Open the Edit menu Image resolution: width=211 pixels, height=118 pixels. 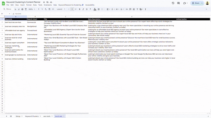click(x=12, y=5)
